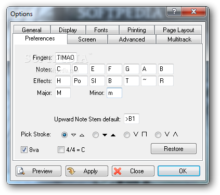Go to the Page Layout tab
The width and height of the screenshot is (220, 195).
[178, 30]
